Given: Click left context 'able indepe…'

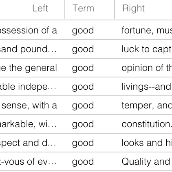Looking at the screenshot, I should [x=28, y=87].
